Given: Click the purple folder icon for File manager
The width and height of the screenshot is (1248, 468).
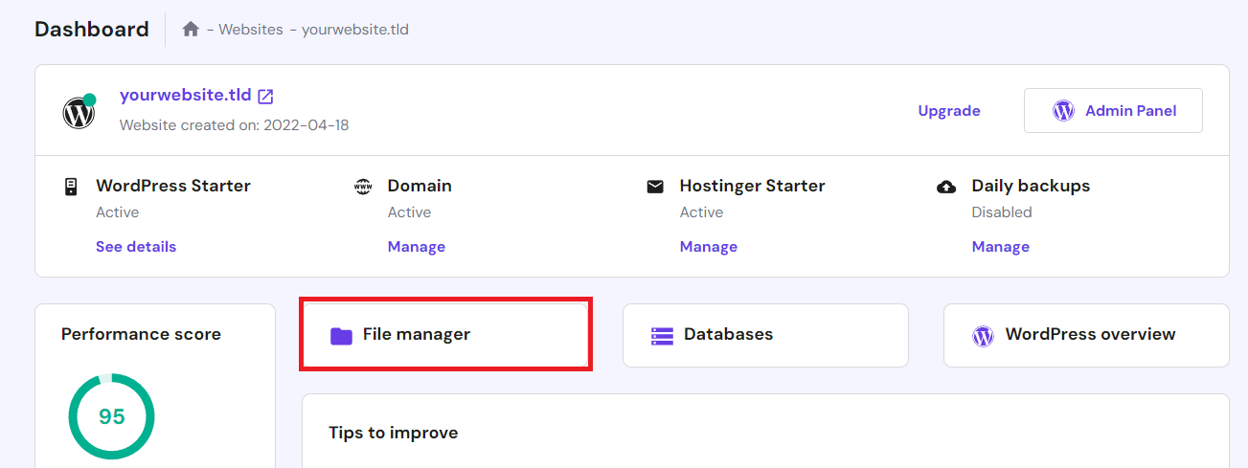Looking at the screenshot, I should pyautogui.click(x=341, y=335).
